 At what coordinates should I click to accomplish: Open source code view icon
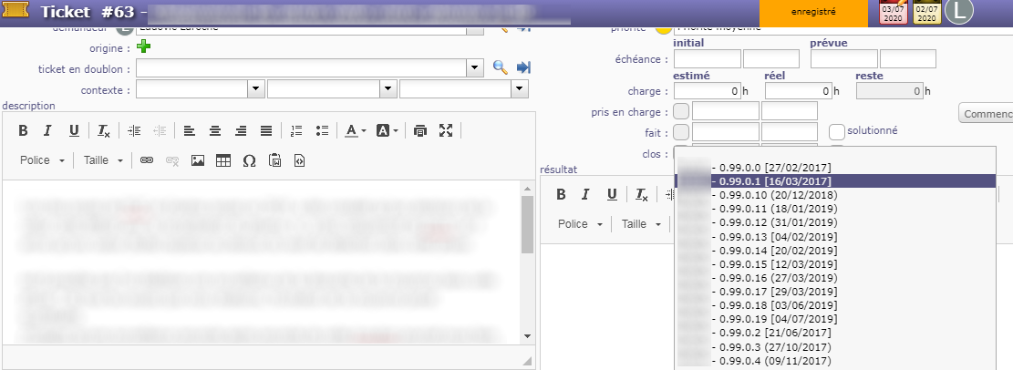(299, 160)
